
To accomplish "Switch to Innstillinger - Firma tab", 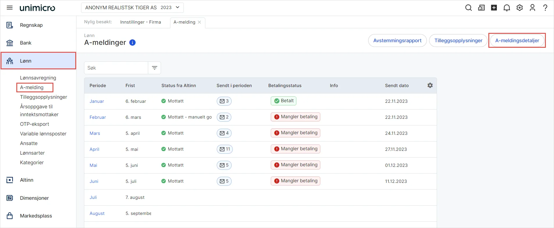I will 140,22.
